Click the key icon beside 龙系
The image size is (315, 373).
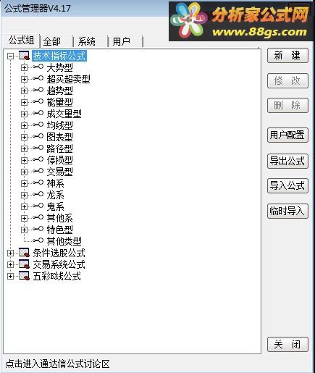pos(38,194)
